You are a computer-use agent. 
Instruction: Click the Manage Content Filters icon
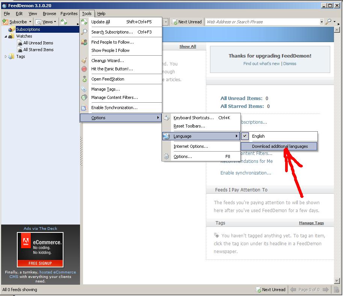point(84,97)
